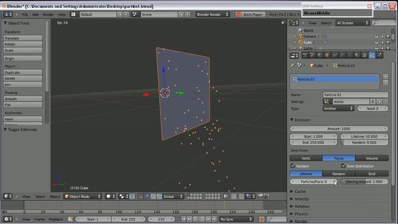398x224 pixels.
Task: Open the 3D view Select menu
Action: (40, 197)
